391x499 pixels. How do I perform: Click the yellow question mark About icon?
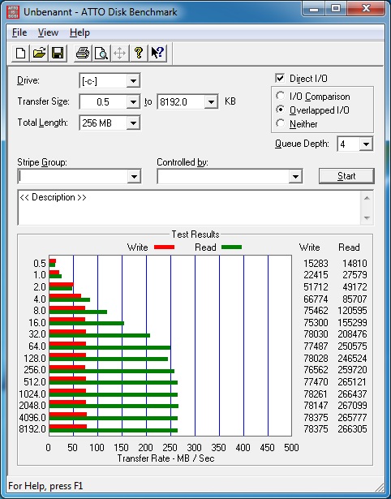coord(139,53)
